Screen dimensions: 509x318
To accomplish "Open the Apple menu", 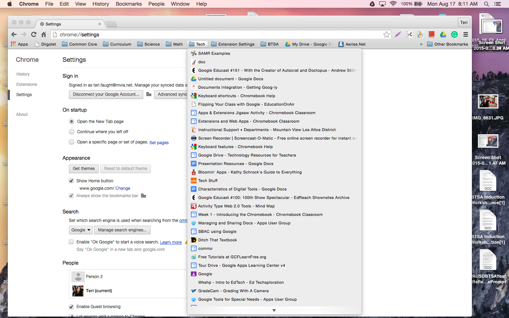I will (10, 4).
